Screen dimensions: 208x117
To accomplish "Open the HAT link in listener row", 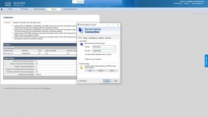I will (46, 53).
